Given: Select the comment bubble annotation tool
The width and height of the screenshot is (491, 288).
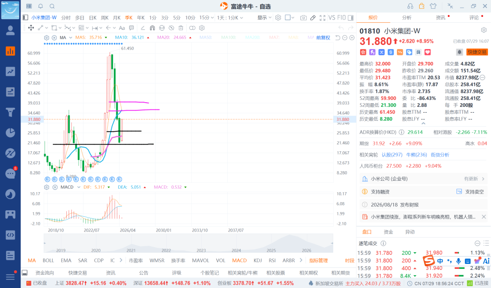Looking at the screenshot, I should 131,28.
